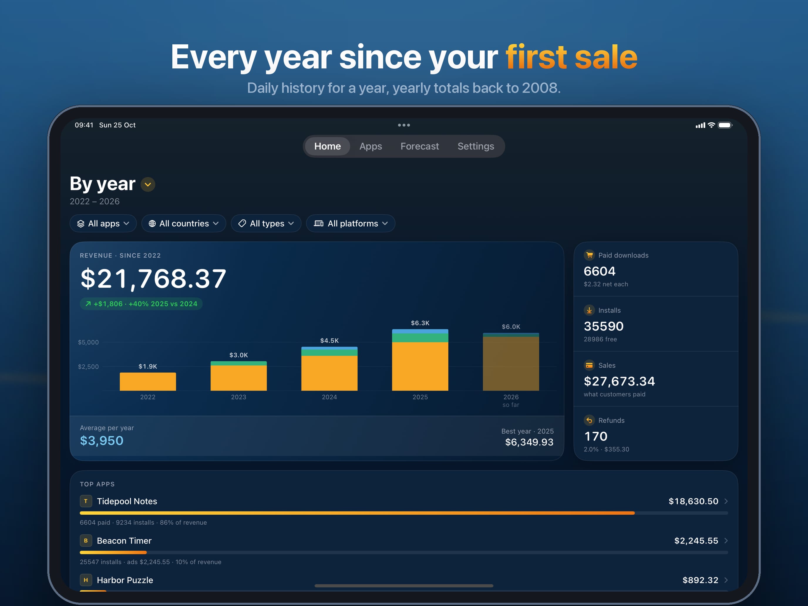Open Beacon Timer details chevron

726,541
